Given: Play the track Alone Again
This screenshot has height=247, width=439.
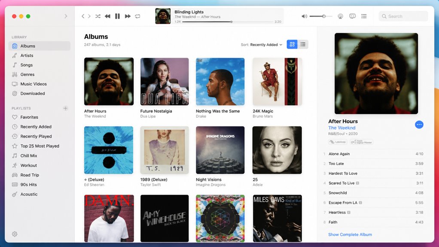Looking at the screenshot, I should click(x=373, y=154).
